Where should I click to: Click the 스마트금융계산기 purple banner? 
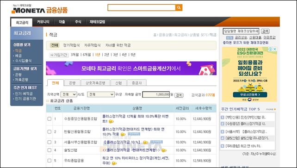[x=131, y=68]
